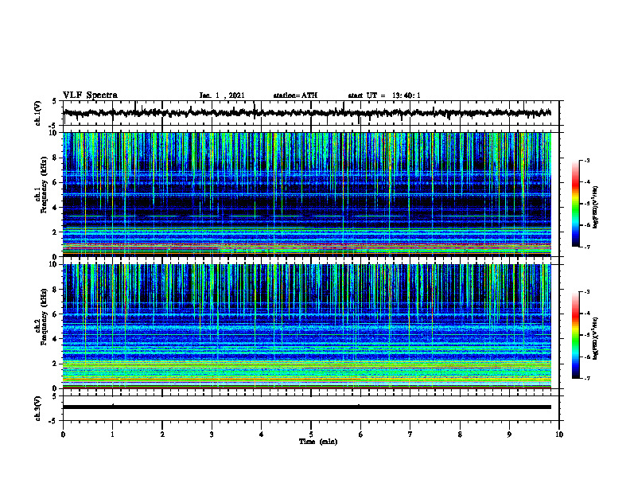The image size is (630, 487).
Task: Click time axis tick label 2
Action: [x=162, y=434]
